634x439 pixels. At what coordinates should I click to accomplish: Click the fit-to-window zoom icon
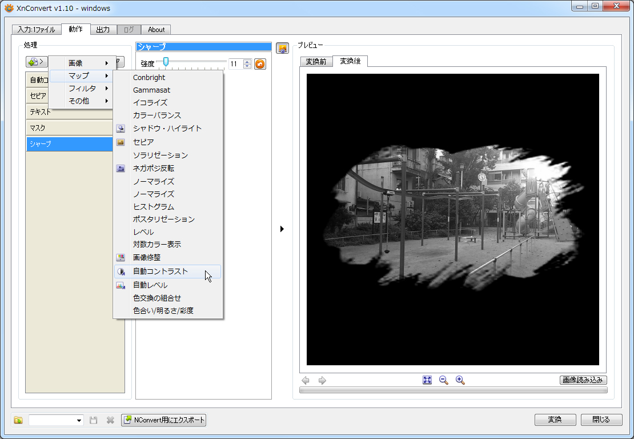point(427,380)
